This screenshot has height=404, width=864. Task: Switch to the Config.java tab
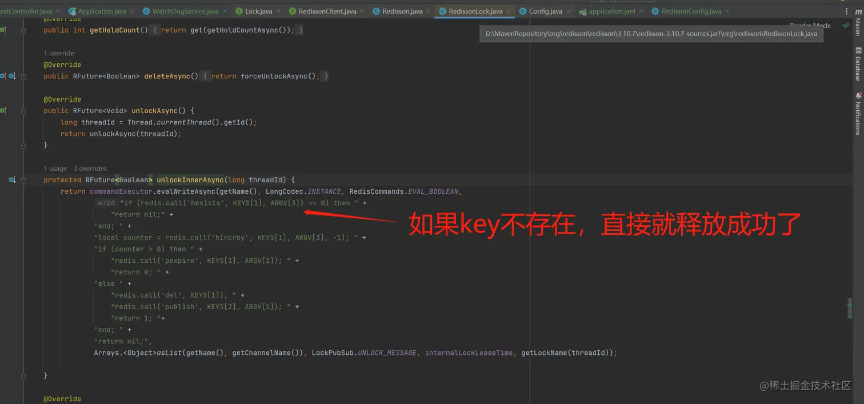click(544, 11)
